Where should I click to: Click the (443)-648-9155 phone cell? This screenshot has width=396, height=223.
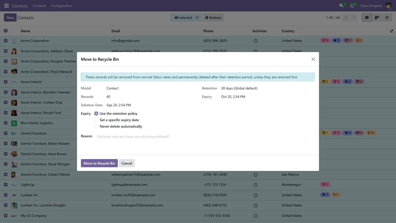(x=215, y=205)
